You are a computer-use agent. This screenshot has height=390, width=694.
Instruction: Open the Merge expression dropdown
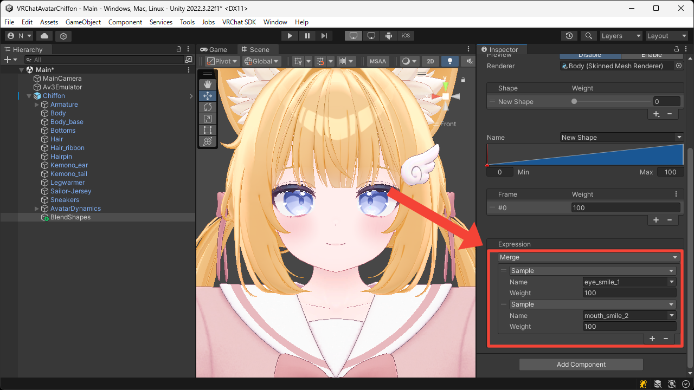pos(589,257)
